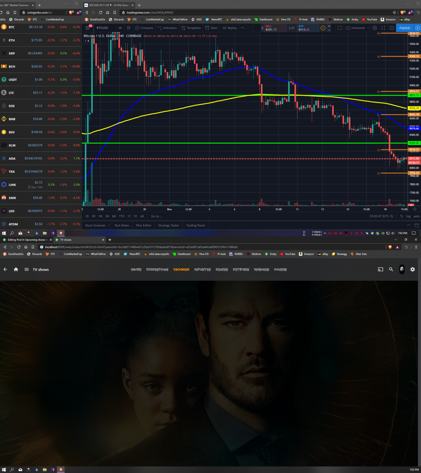Open the candlestick chart style selector
The width and height of the screenshot is (421, 473).
pos(129,28)
